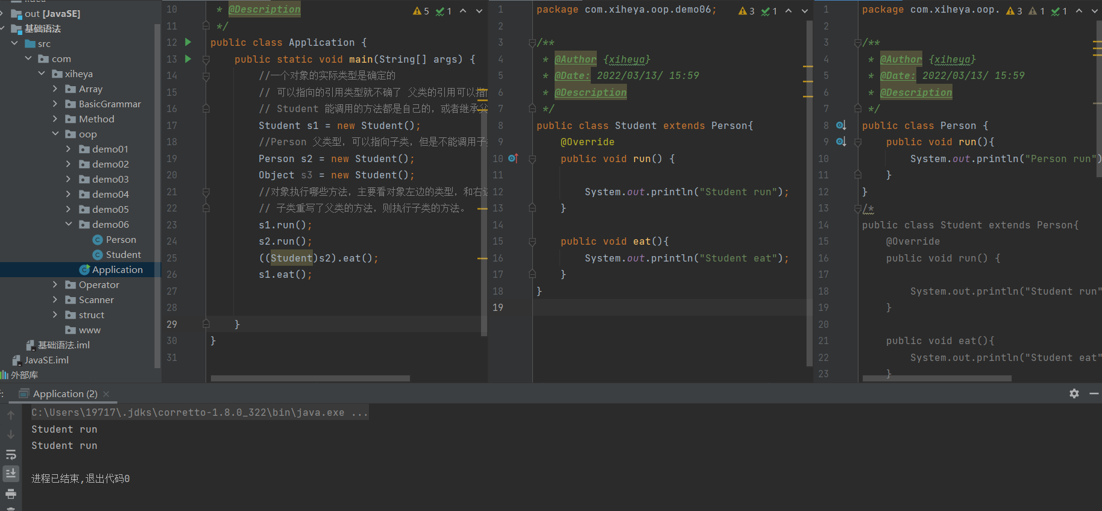Toggle scroll to end in Run console
The image size is (1102, 511).
(11, 474)
